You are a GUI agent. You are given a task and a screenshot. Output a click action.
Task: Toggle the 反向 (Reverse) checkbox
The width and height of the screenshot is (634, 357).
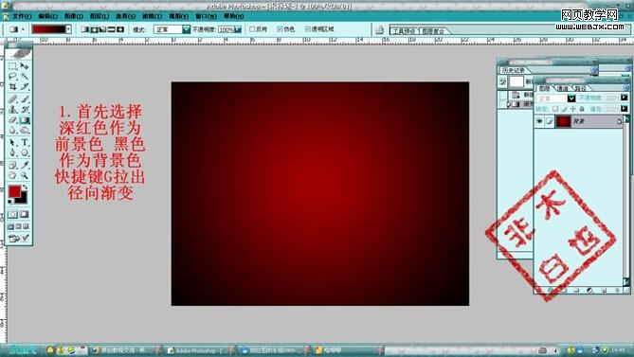click(252, 29)
